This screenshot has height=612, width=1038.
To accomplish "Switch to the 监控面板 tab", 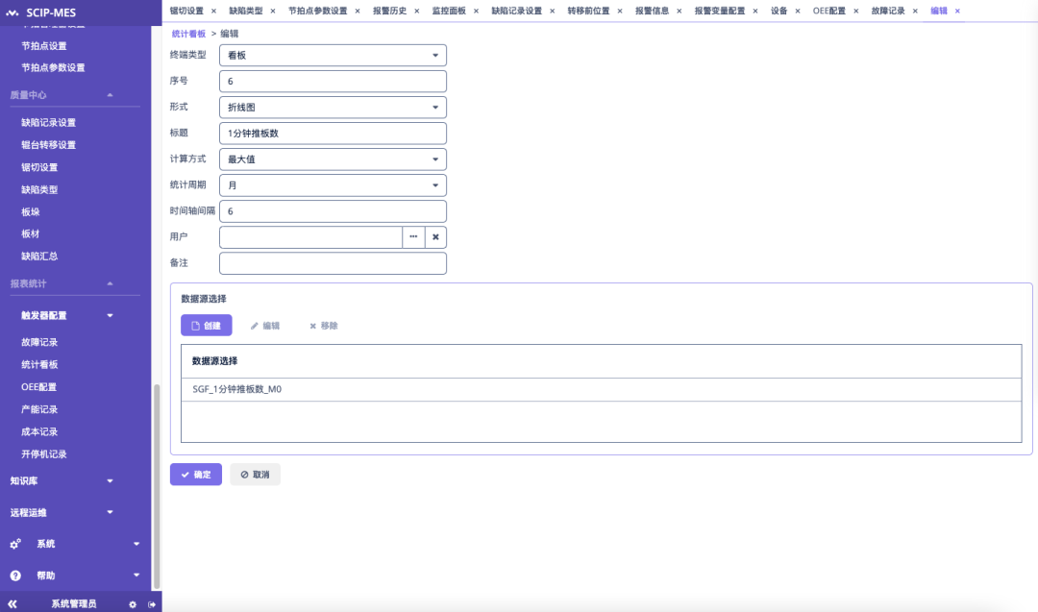I will tap(449, 12).
